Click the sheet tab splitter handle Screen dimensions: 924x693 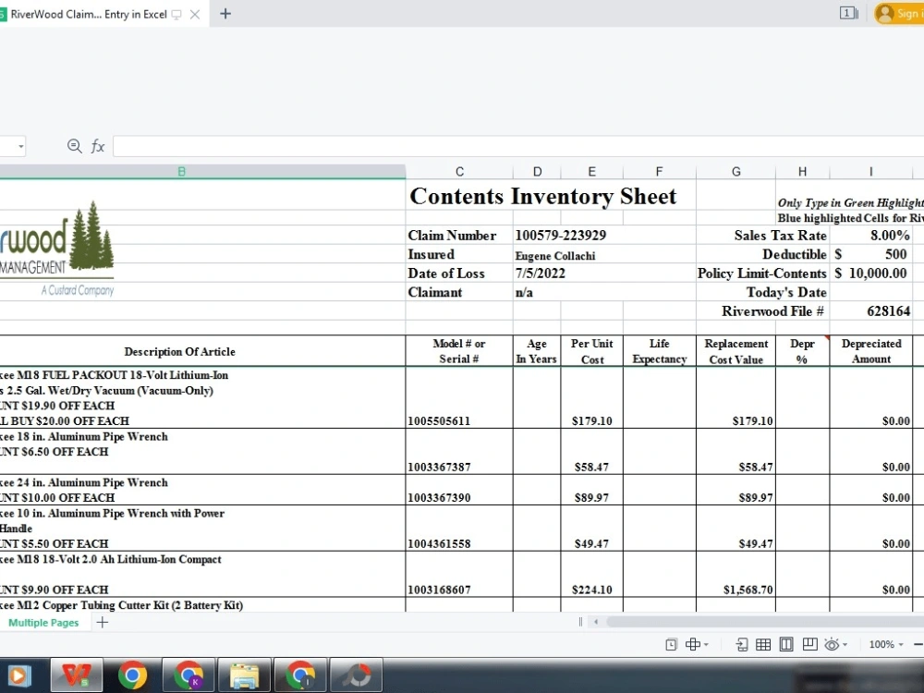pyautogui.click(x=580, y=622)
